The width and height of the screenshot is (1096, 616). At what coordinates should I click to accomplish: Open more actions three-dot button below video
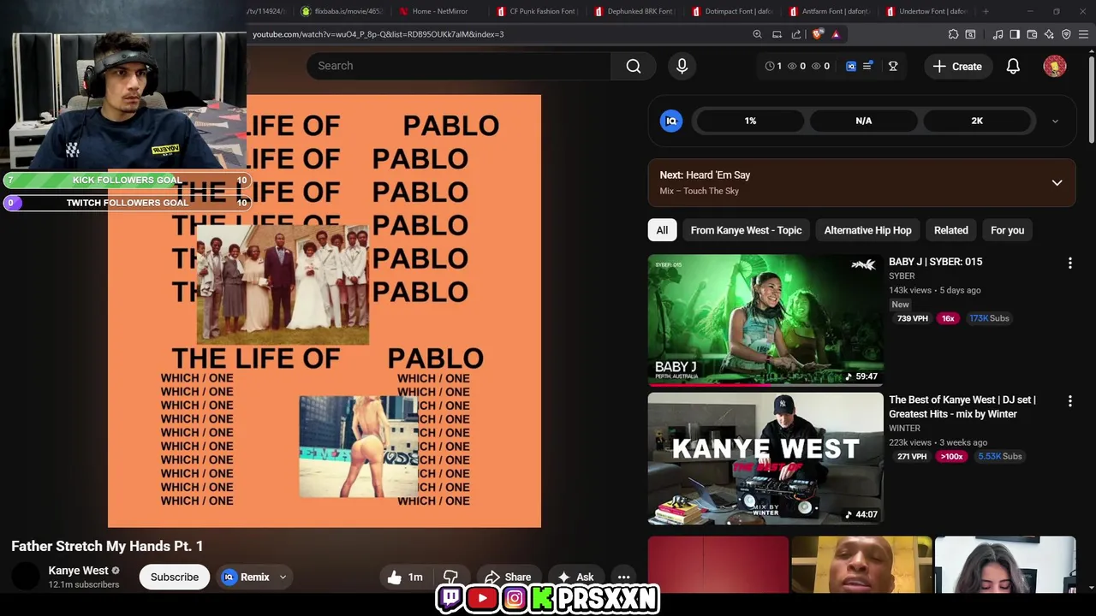pyautogui.click(x=624, y=577)
